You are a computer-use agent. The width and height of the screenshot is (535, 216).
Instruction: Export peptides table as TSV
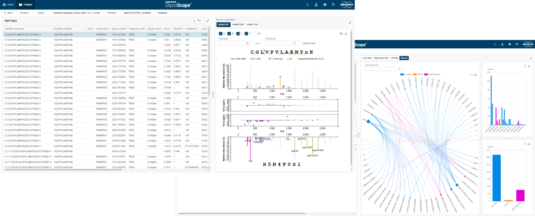(197, 21)
